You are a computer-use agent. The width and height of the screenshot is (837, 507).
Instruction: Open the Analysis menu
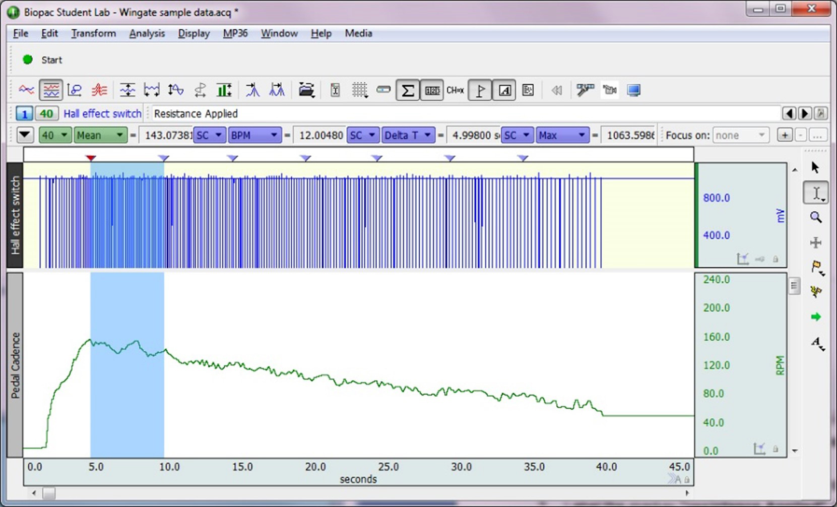147,33
